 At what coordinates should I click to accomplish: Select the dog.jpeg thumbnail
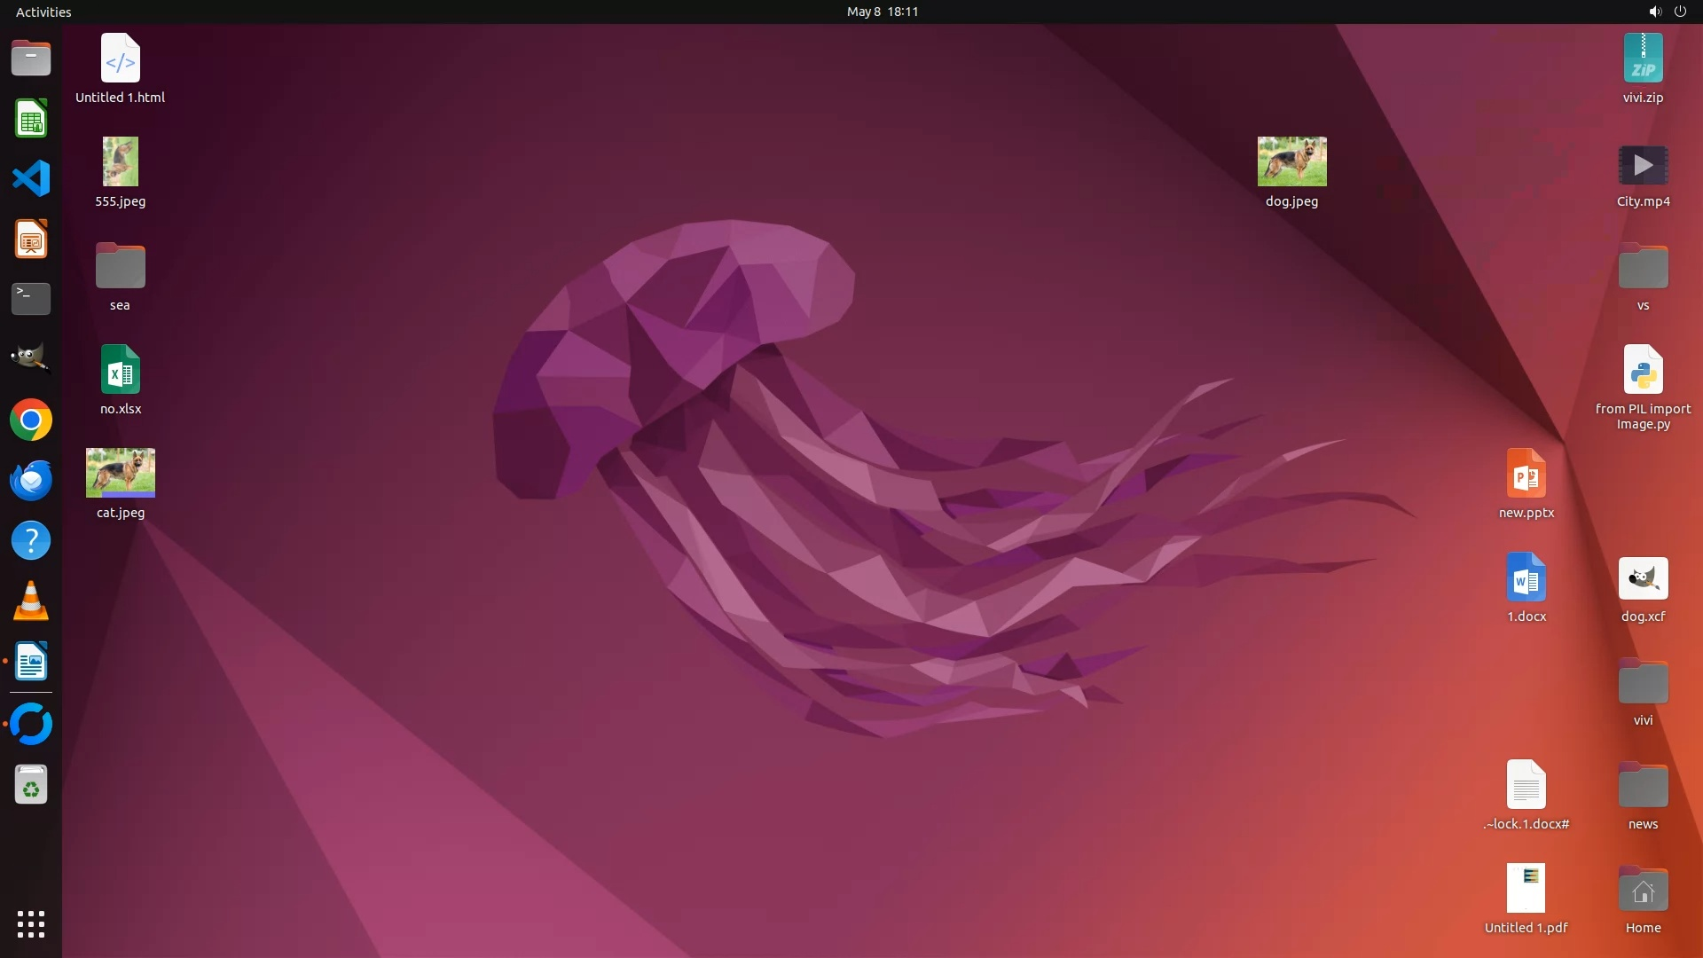[1291, 161]
